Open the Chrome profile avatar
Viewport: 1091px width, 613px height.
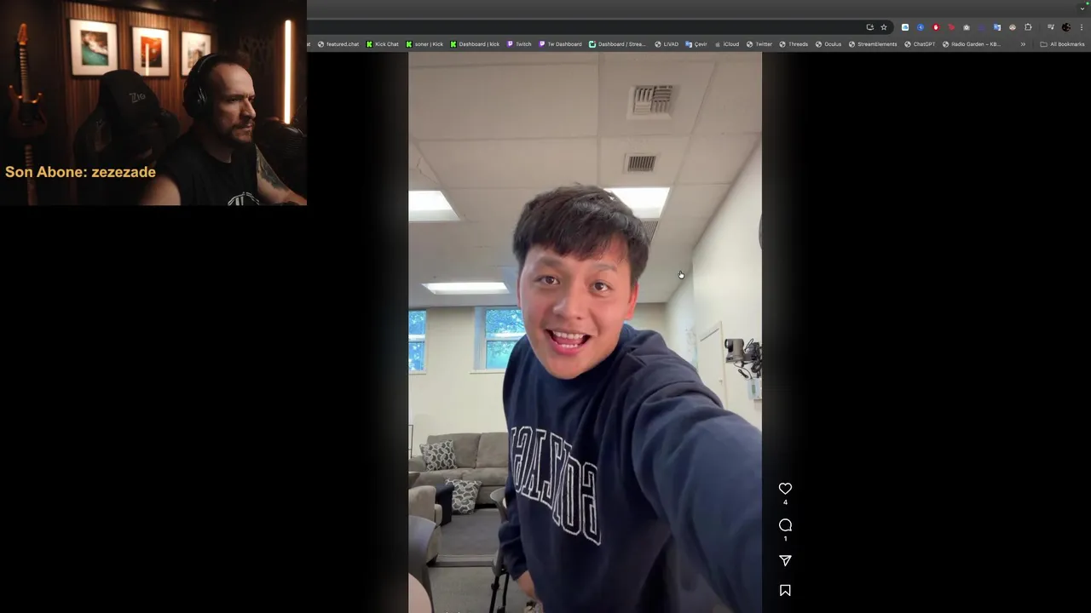click(x=1066, y=27)
